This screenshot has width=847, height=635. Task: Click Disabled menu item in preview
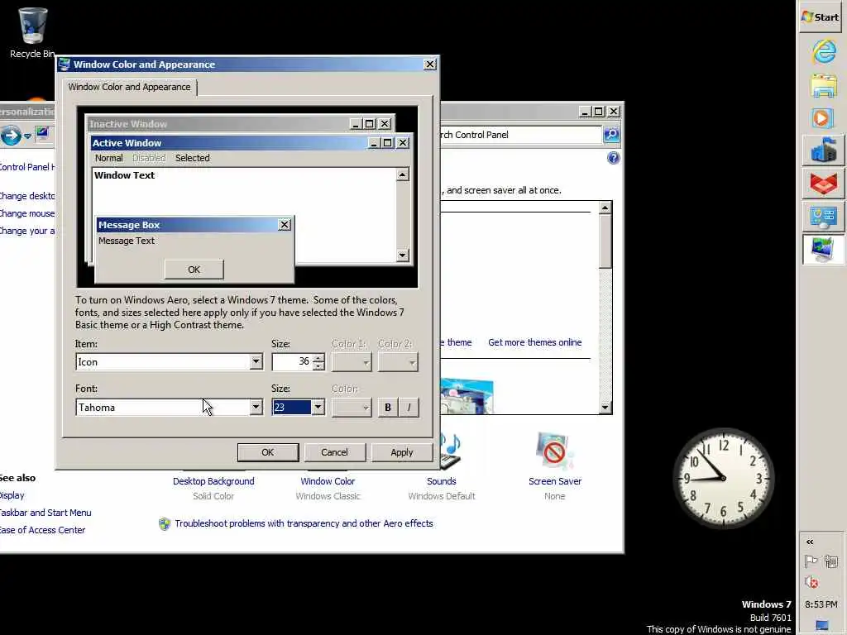(149, 158)
